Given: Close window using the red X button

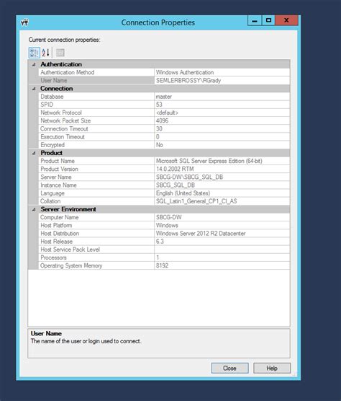Looking at the screenshot, I should coord(286,20).
